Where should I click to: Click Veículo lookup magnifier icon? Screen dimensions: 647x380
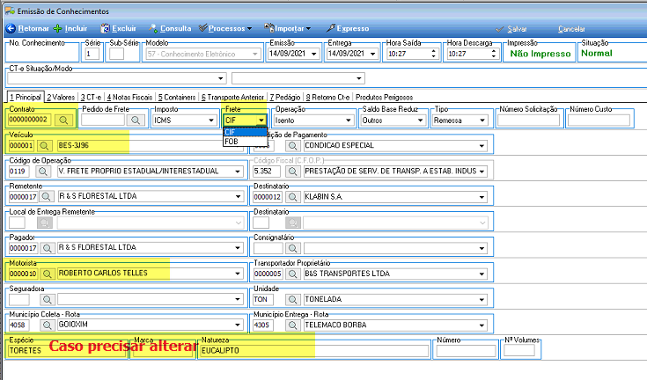(x=44, y=145)
